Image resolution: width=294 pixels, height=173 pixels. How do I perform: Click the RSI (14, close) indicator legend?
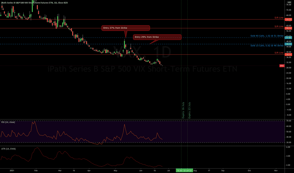[x=8, y=122]
